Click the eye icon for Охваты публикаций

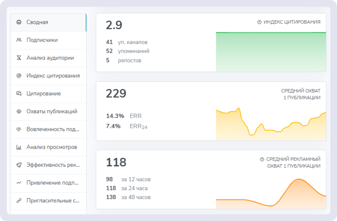[19, 112]
